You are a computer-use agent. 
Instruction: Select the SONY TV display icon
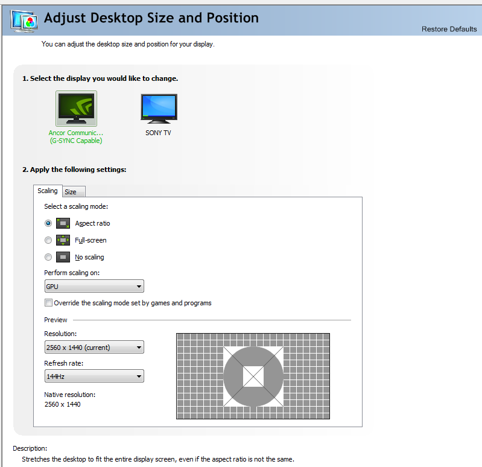tap(159, 107)
